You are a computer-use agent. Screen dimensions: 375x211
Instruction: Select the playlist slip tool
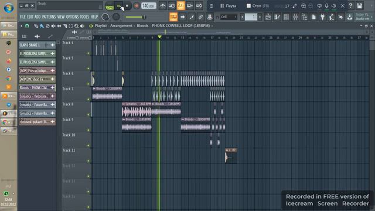pos(59,26)
